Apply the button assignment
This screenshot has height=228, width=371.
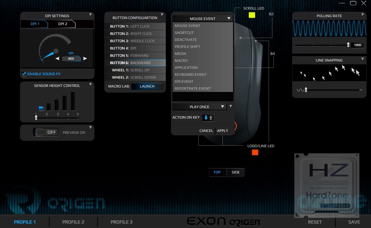[x=223, y=131]
